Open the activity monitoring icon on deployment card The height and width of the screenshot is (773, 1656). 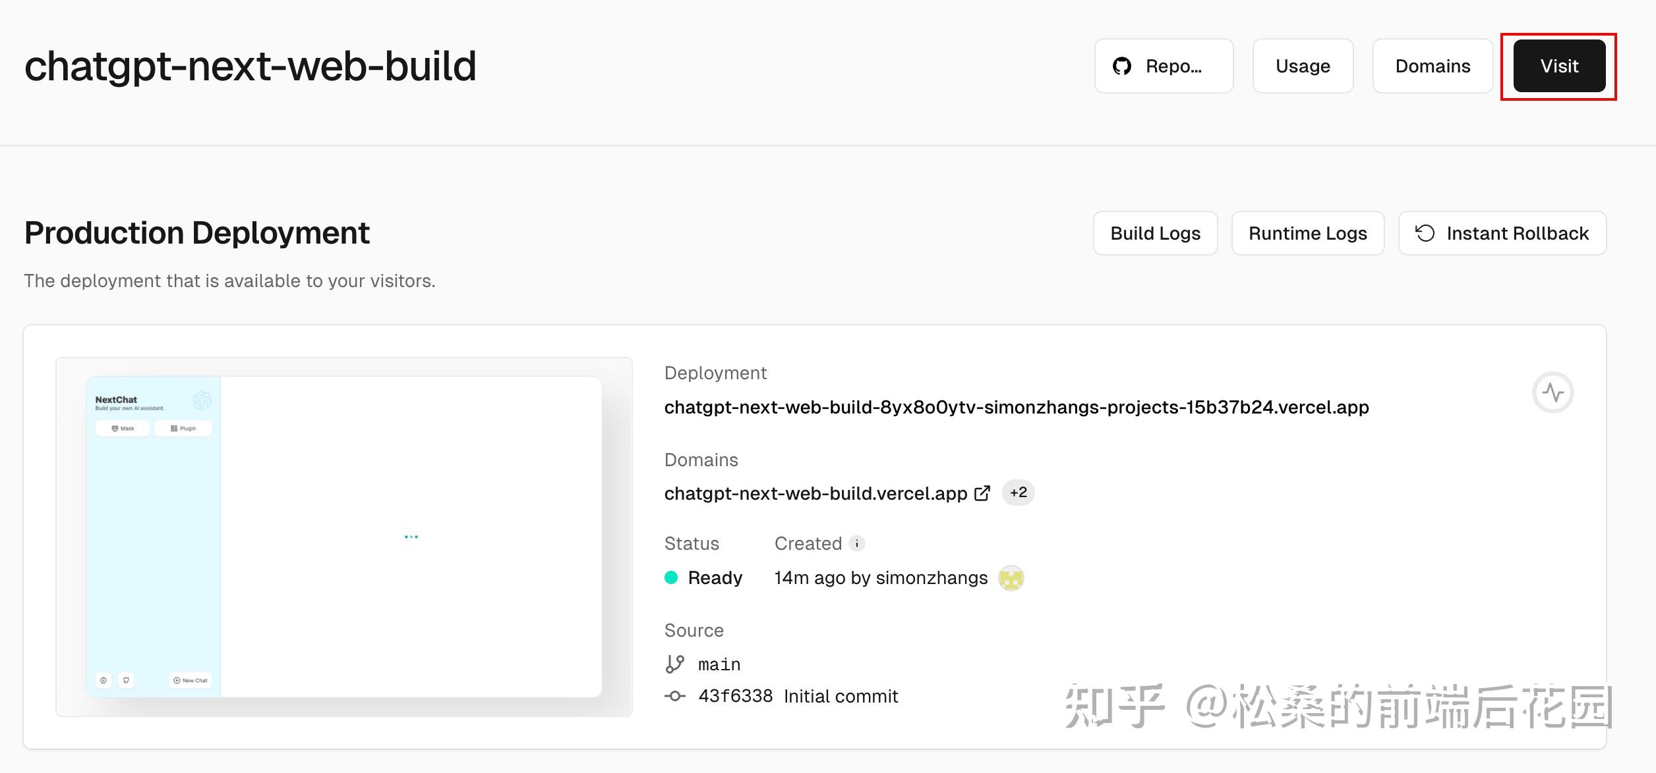click(x=1553, y=392)
